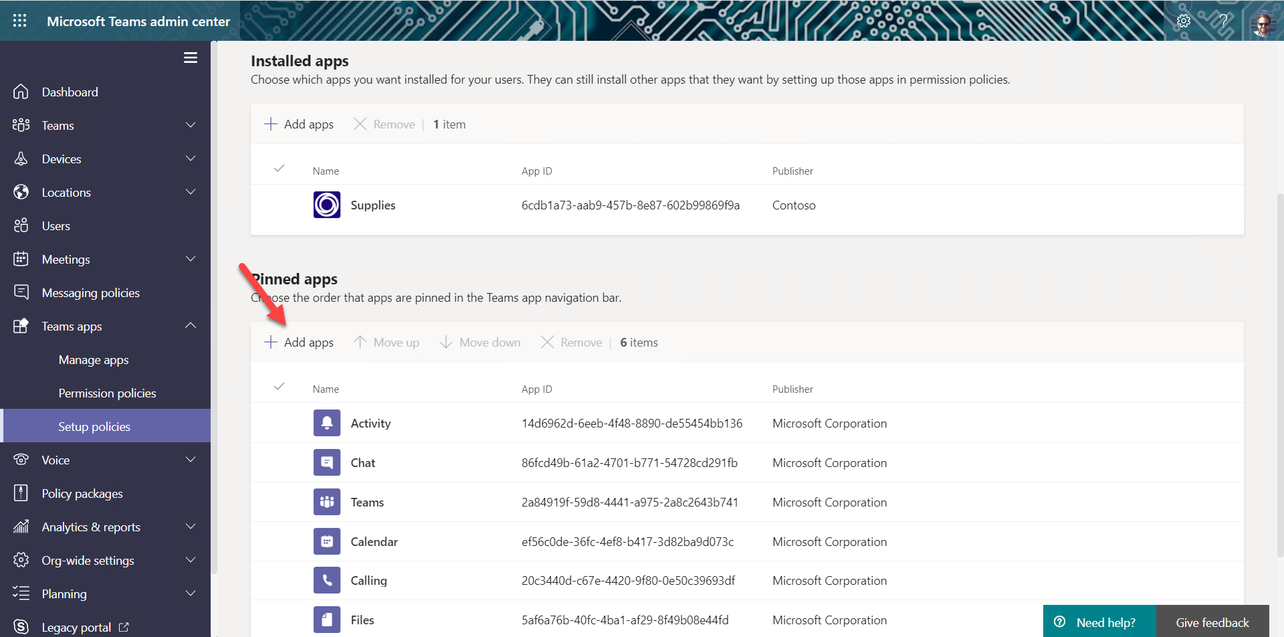Viewport: 1284px width, 637px height.
Task: Click the Org-wide settings gear icon
Action: (21, 560)
